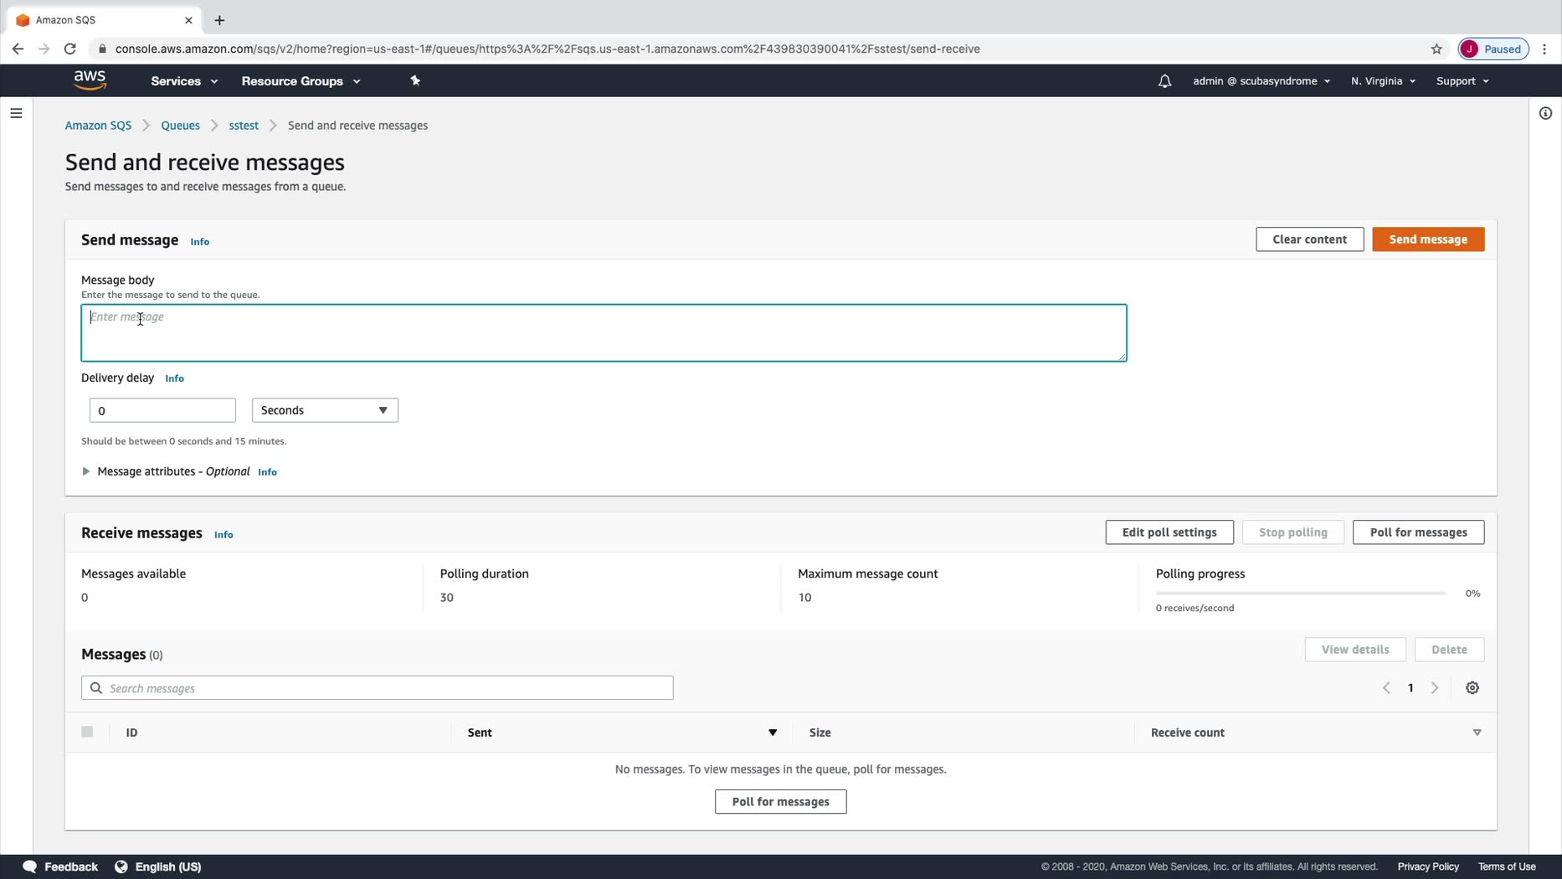Click the browser forward arrow
This screenshot has height=879, width=1562.
point(44,49)
